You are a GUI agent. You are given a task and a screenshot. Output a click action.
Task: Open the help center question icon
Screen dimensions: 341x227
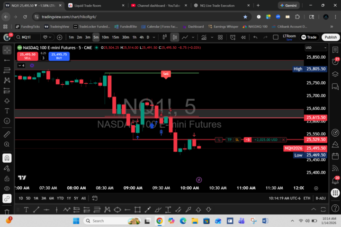[x=335, y=208]
